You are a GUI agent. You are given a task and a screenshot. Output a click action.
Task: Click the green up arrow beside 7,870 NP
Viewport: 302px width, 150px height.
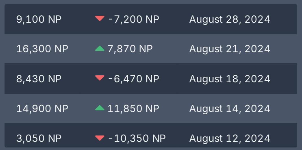[100, 49]
